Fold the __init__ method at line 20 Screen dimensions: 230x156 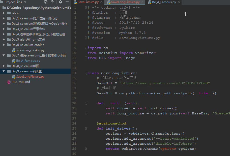coord(86,103)
